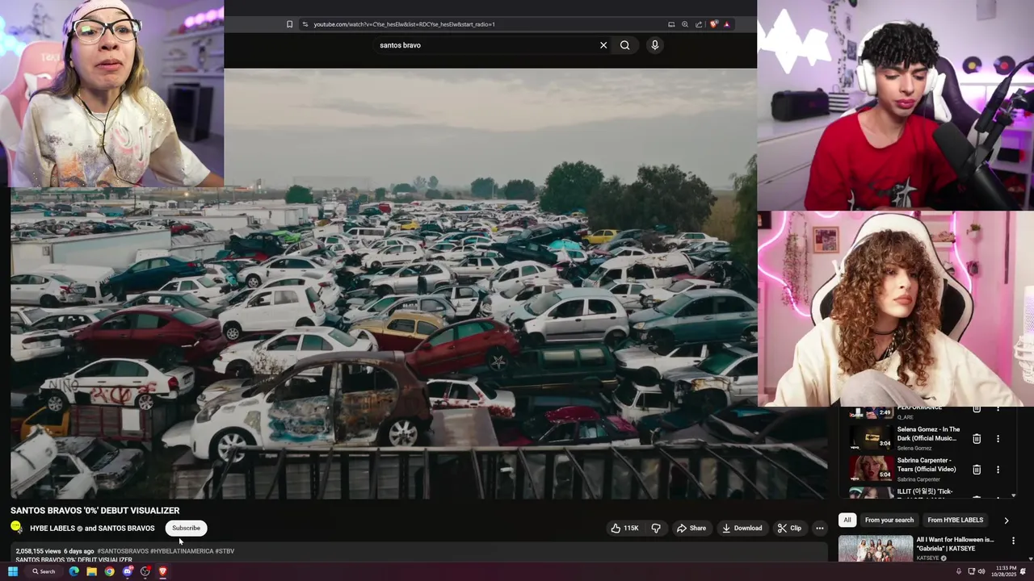Click the system tray microphone icon
This screenshot has width=1034, height=581.
point(959,571)
